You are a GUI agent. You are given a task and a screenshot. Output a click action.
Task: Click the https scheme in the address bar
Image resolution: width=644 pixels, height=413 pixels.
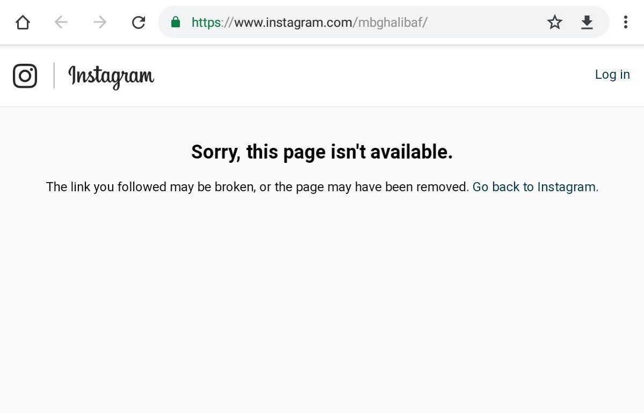click(207, 22)
